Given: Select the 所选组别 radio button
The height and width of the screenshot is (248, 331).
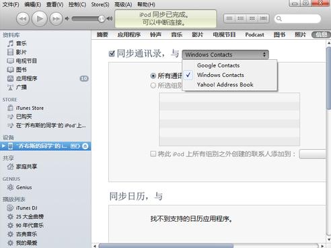Looking at the screenshot, I should point(153,86).
